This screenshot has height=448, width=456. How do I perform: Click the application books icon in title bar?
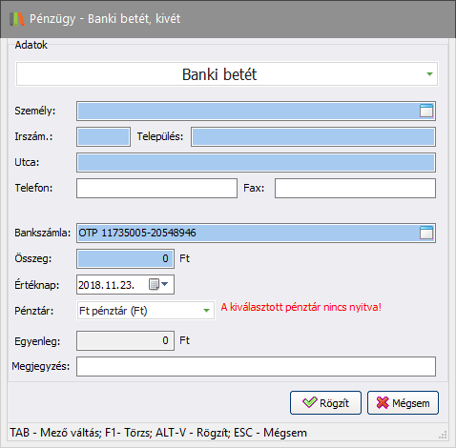click(x=17, y=19)
